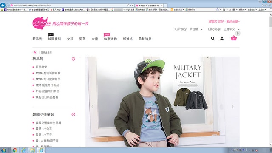Click the page vertical scrollbar thumb
The image size is (272, 153).
271,22
